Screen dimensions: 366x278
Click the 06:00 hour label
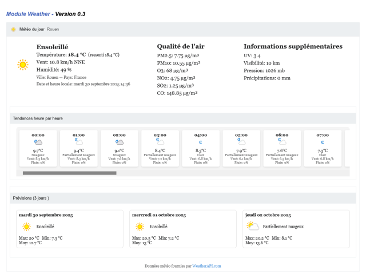pyautogui.click(x=282, y=135)
